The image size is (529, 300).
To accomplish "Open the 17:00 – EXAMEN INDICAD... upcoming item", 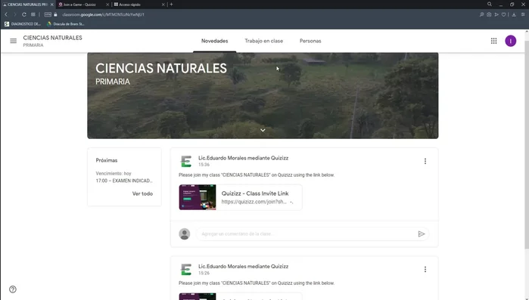I will pos(124,181).
